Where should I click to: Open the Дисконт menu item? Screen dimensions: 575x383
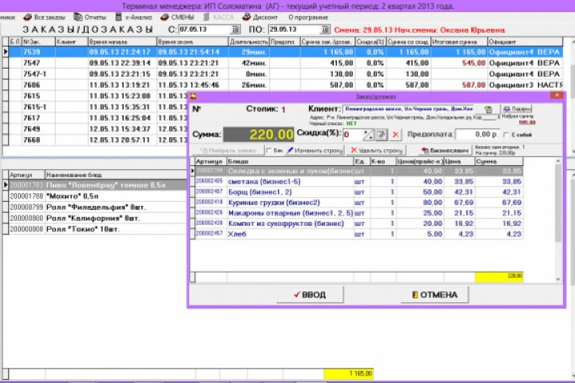point(260,18)
